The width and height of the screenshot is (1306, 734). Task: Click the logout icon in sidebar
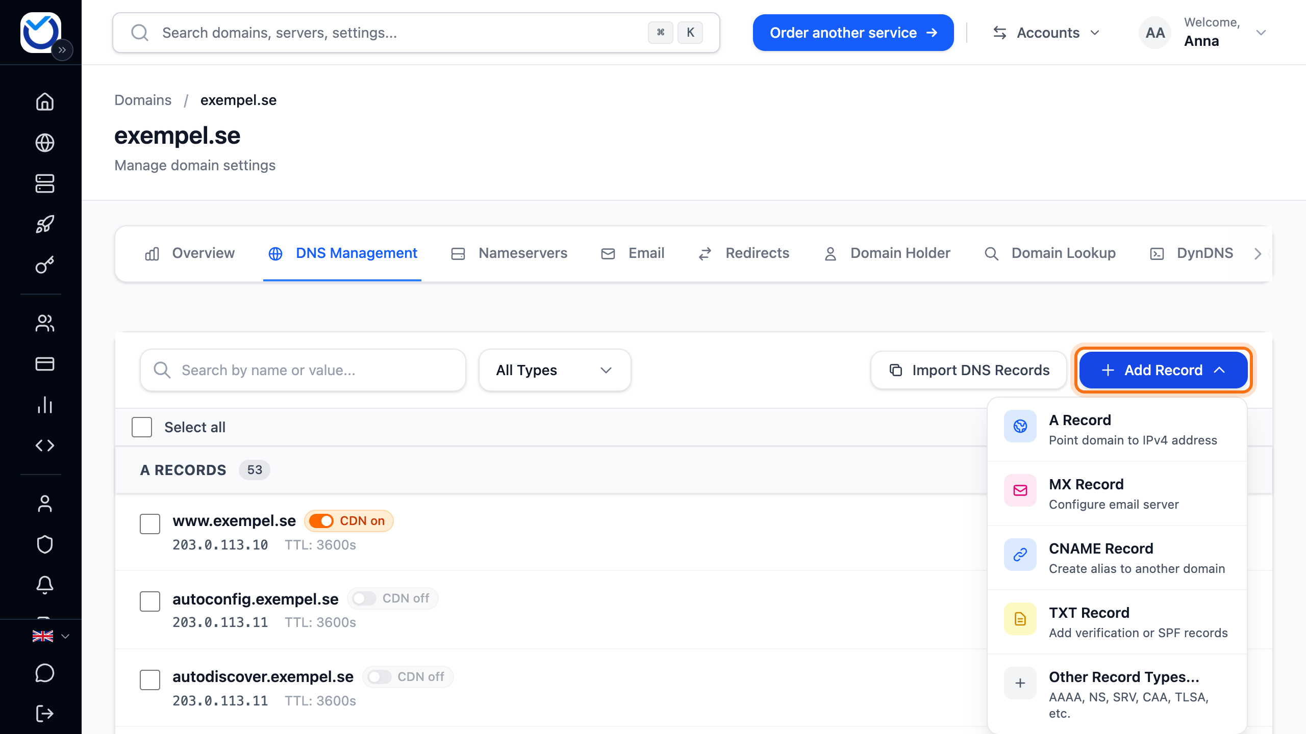(45, 714)
